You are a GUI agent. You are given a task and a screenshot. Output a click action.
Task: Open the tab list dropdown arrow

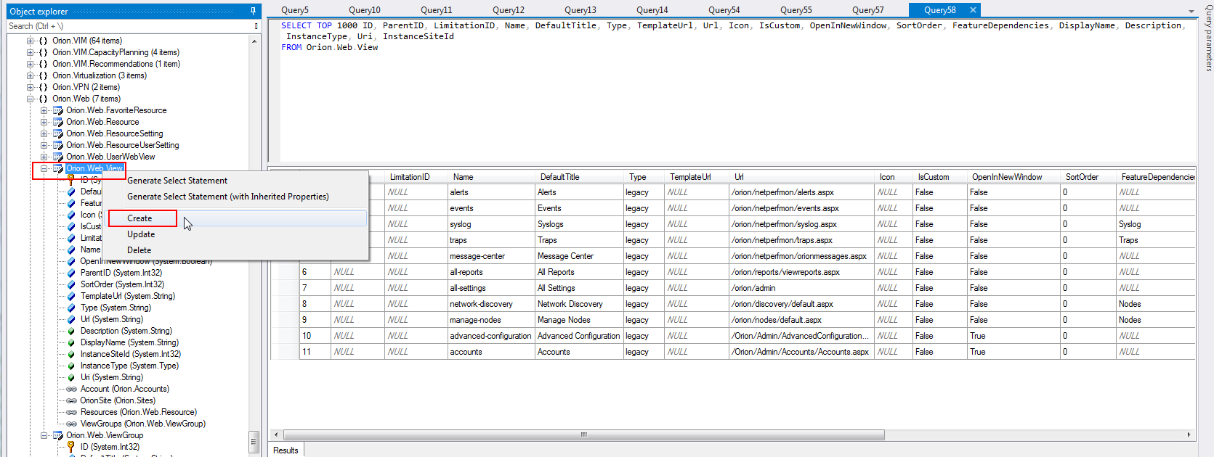tap(1191, 12)
